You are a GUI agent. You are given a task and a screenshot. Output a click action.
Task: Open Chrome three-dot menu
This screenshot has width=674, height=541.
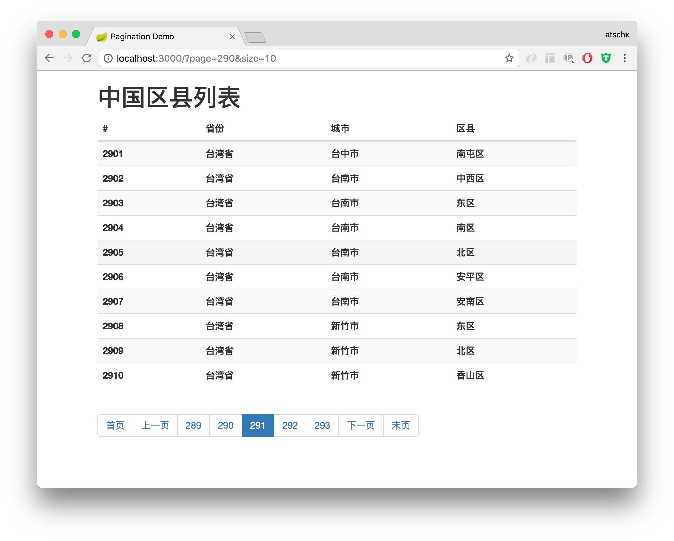(x=624, y=58)
